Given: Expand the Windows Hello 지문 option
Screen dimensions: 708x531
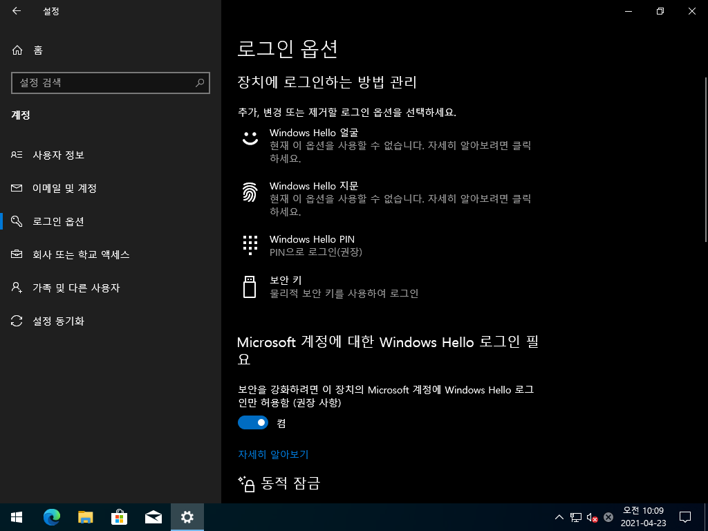Looking at the screenshot, I should 389,198.
